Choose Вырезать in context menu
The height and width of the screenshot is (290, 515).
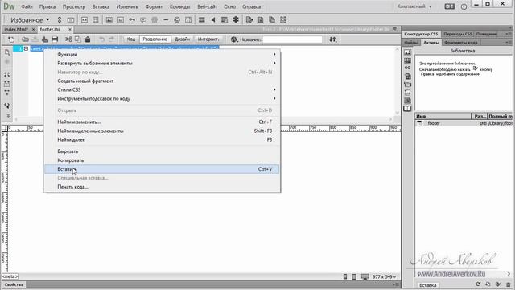(163, 151)
